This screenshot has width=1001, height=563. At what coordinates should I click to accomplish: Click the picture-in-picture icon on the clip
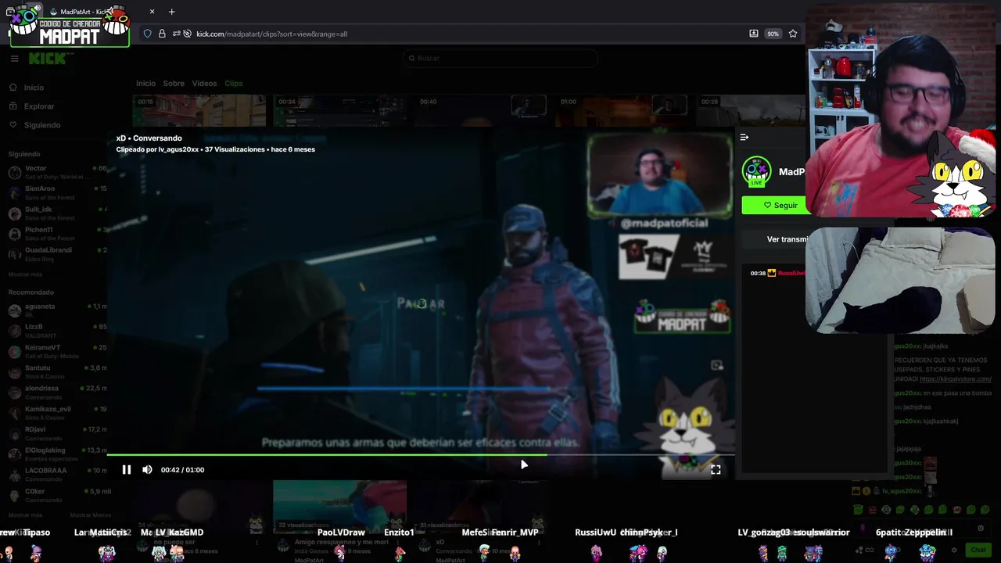[717, 365]
